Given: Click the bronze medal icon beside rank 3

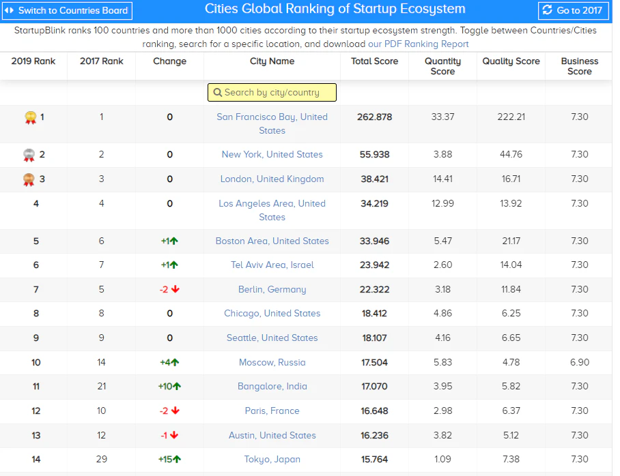Looking at the screenshot, I should (x=31, y=179).
